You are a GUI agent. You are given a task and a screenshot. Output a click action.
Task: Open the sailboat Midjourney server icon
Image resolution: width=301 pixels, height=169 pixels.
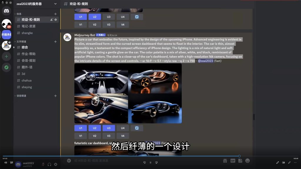(x=6, y=45)
